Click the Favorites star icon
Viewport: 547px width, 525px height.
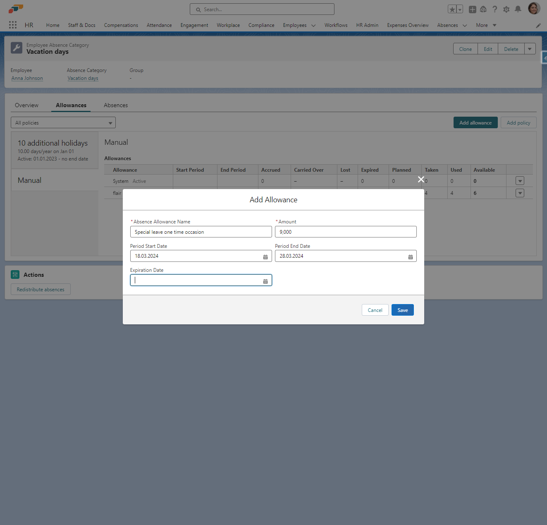tap(452, 10)
